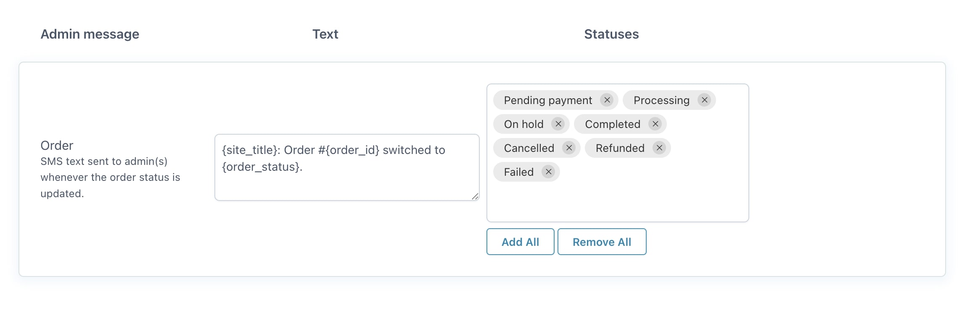The image size is (962, 318).
Task: Click the Admin message column header
Action: point(90,34)
